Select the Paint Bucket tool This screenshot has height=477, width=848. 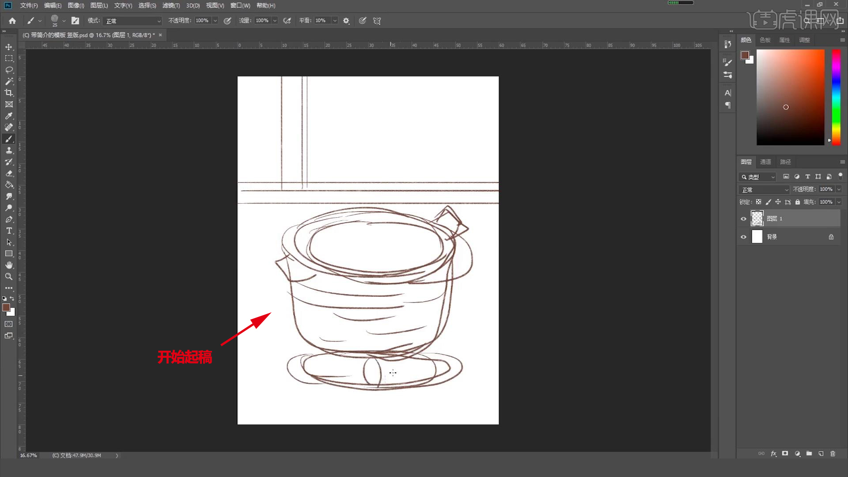tap(9, 185)
